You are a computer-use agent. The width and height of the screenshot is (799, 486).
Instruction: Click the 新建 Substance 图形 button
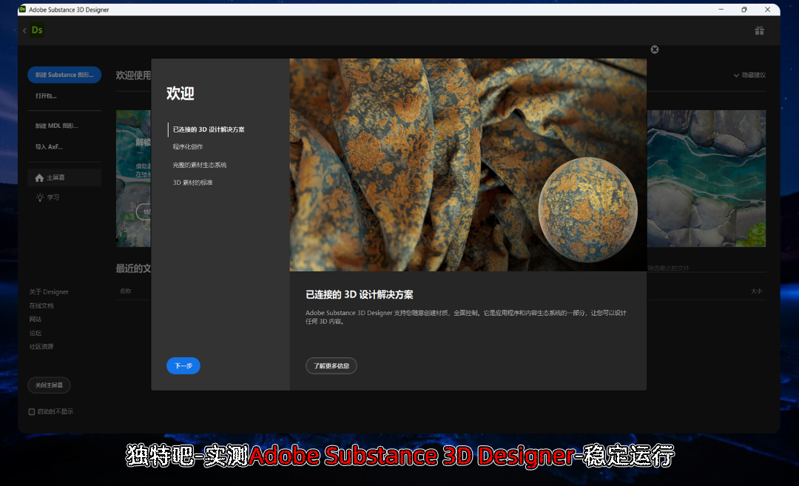pos(64,75)
